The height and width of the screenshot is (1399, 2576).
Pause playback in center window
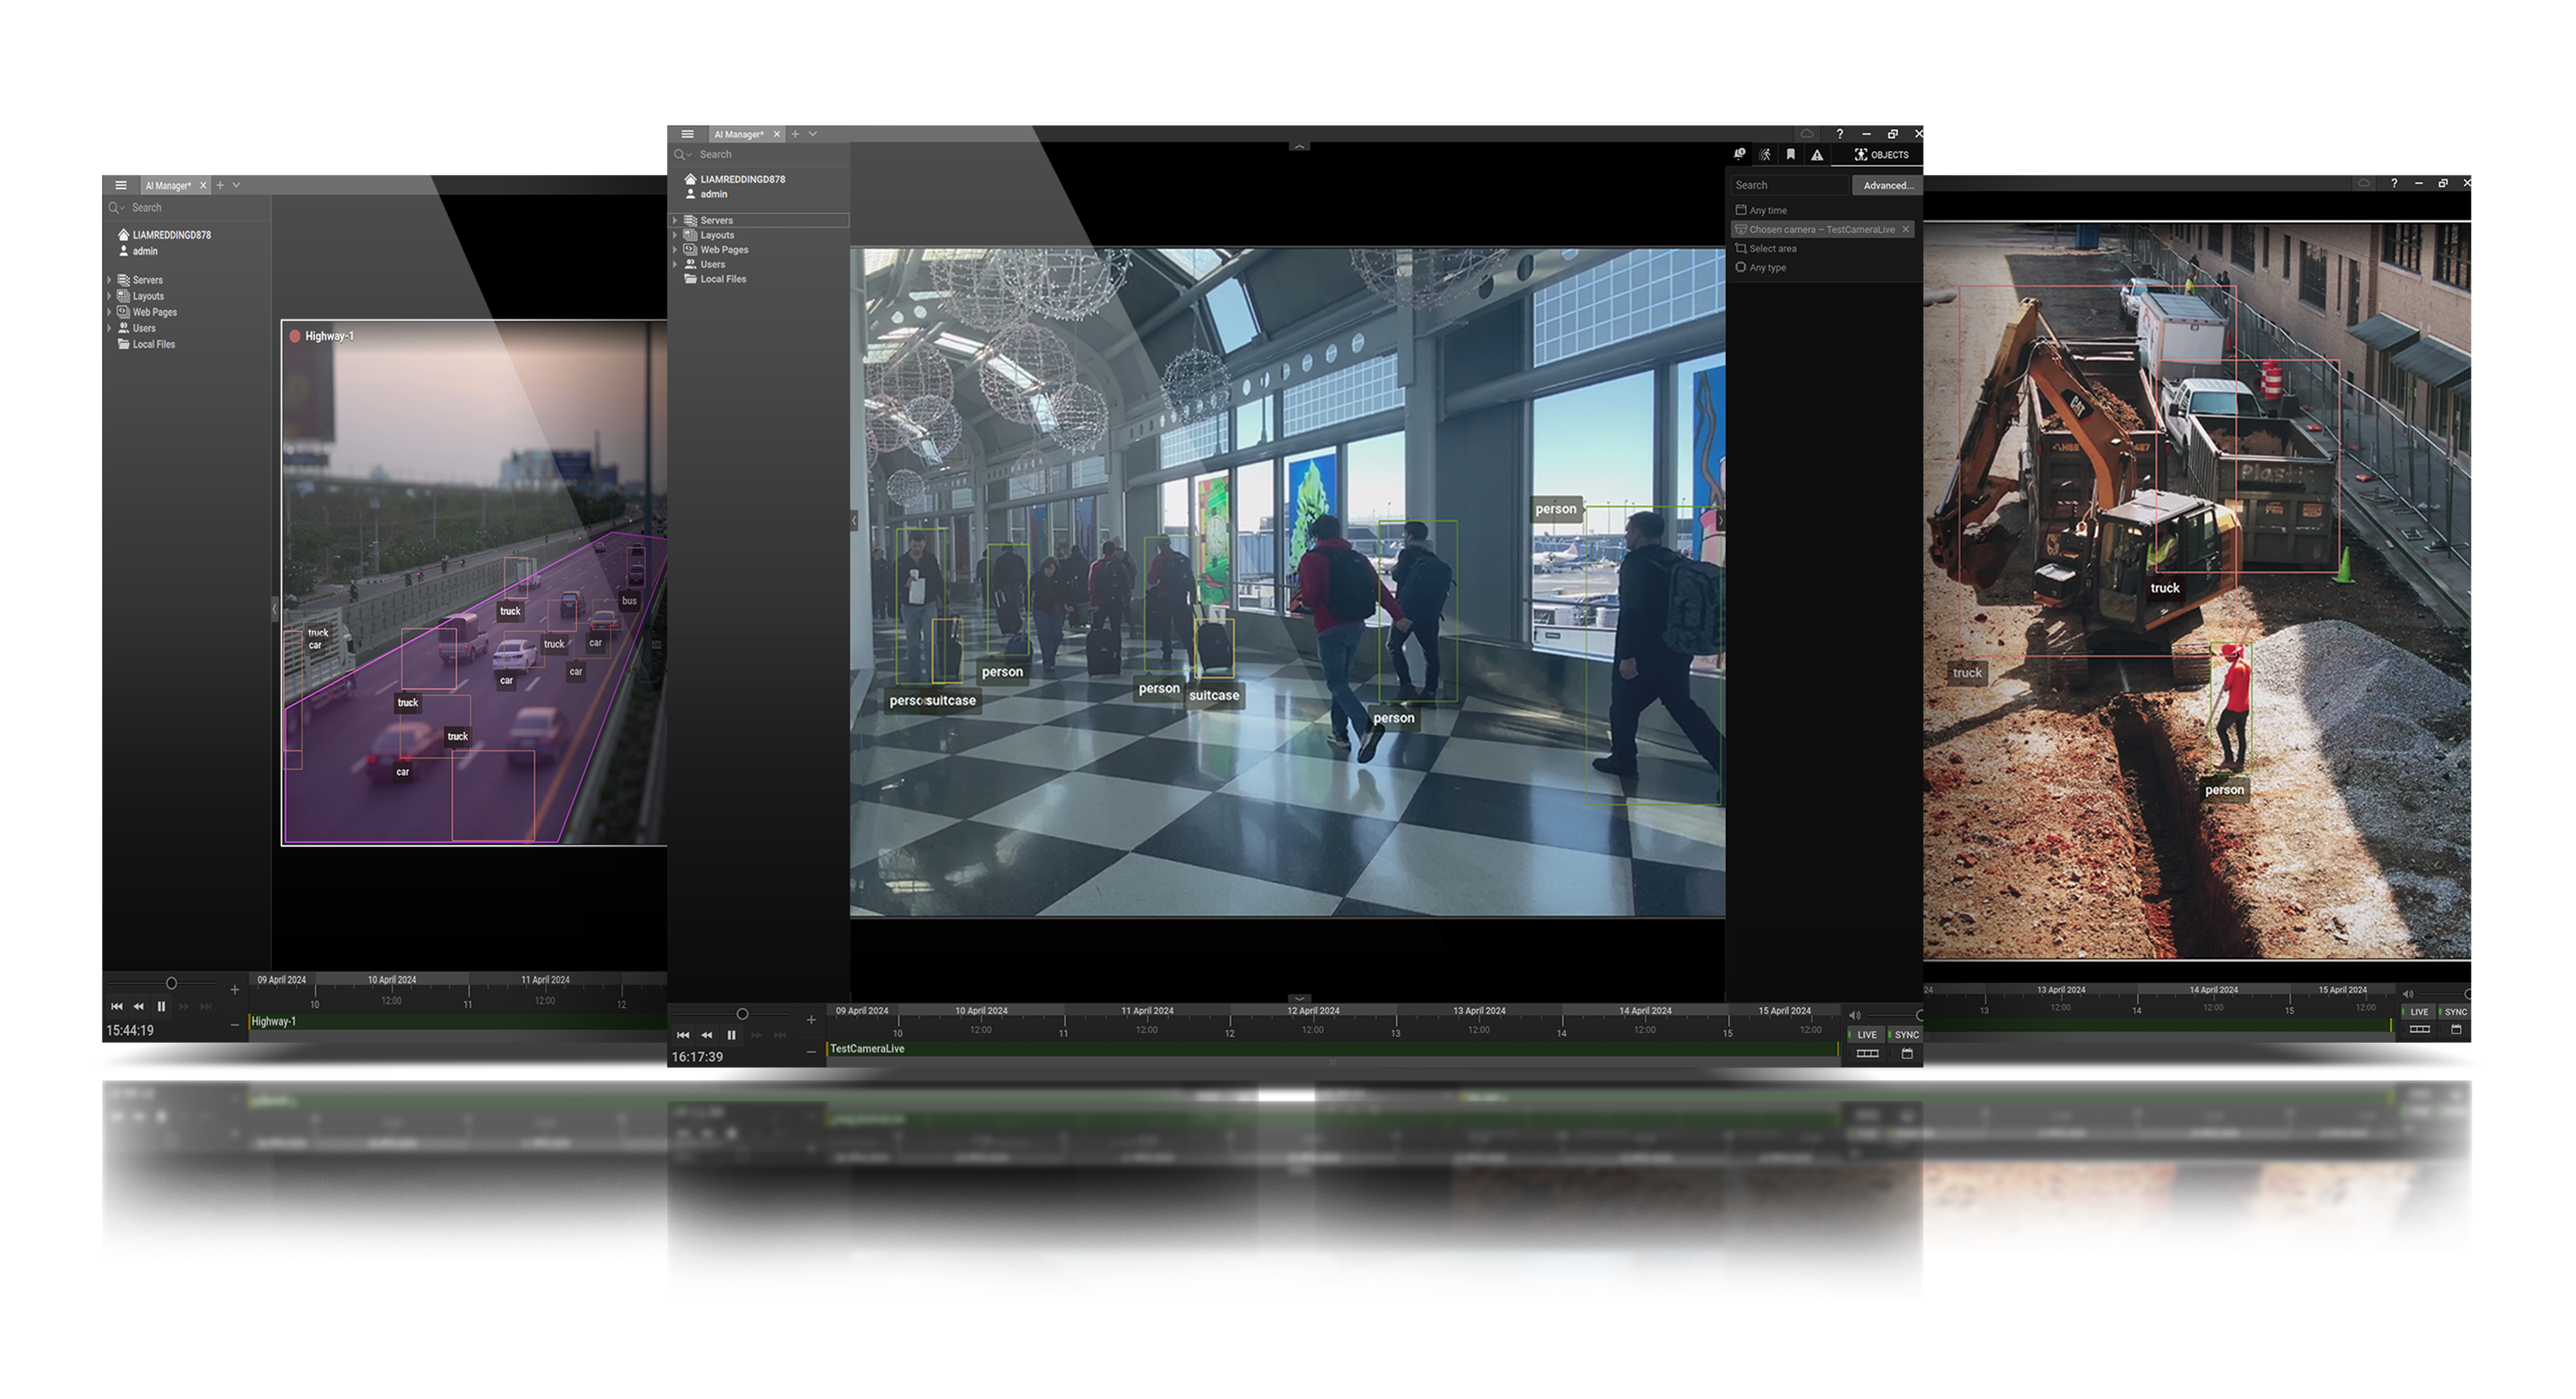coord(731,1035)
